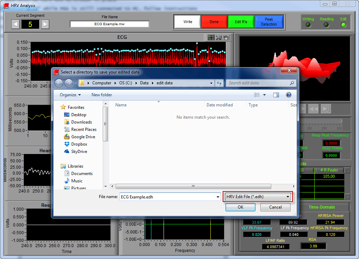
Task: Click the stats table scroll down arrow
Action: [x=347, y=196]
